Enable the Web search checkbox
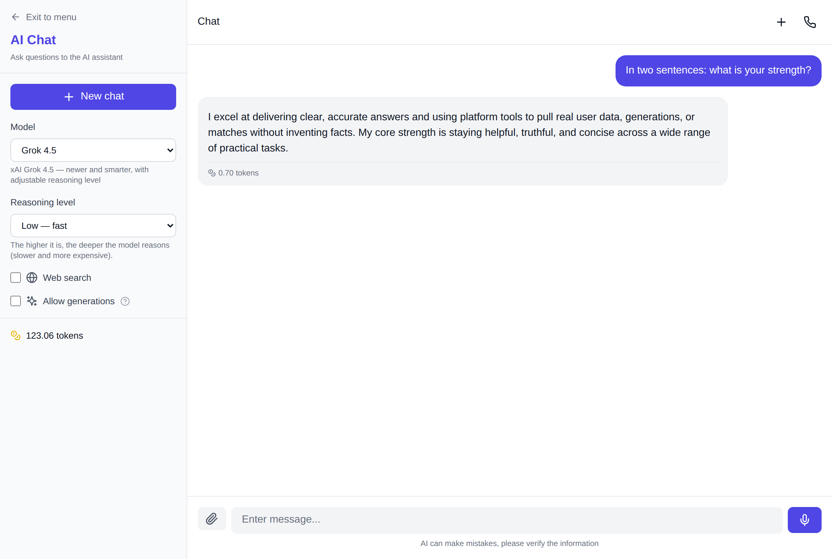This screenshot has width=832, height=559. pyautogui.click(x=16, y=278)
